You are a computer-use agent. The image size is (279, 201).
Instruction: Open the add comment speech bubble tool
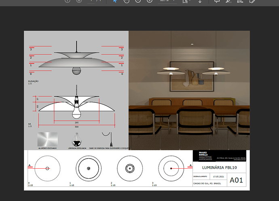click(x=217, y=1)
